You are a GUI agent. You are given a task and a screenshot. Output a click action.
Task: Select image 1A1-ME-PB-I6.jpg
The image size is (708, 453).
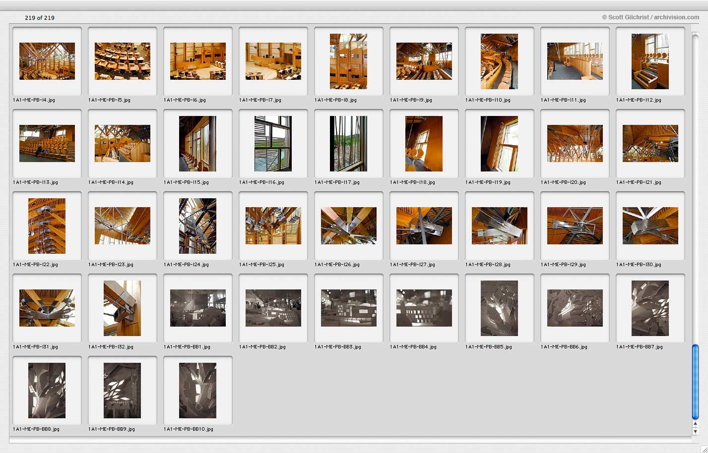pyautogui.click(x=198, y=61)
